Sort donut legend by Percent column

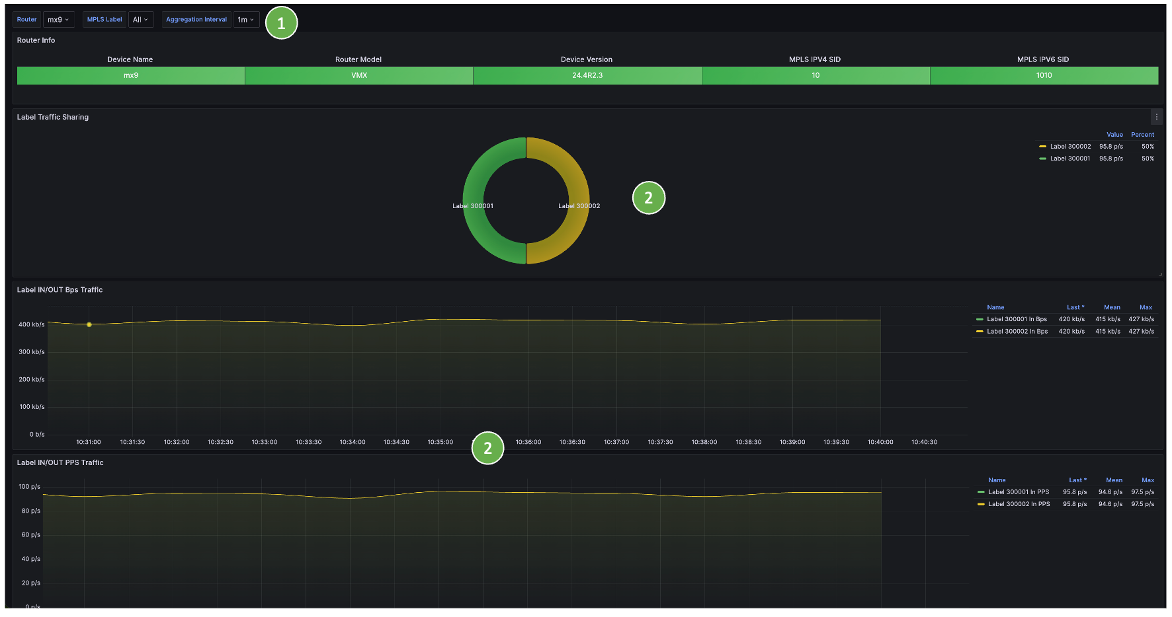pos(1142,135)
